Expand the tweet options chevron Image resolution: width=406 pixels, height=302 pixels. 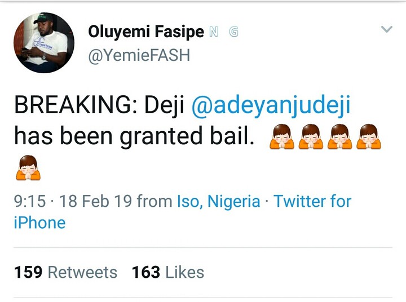coord(386,29)
